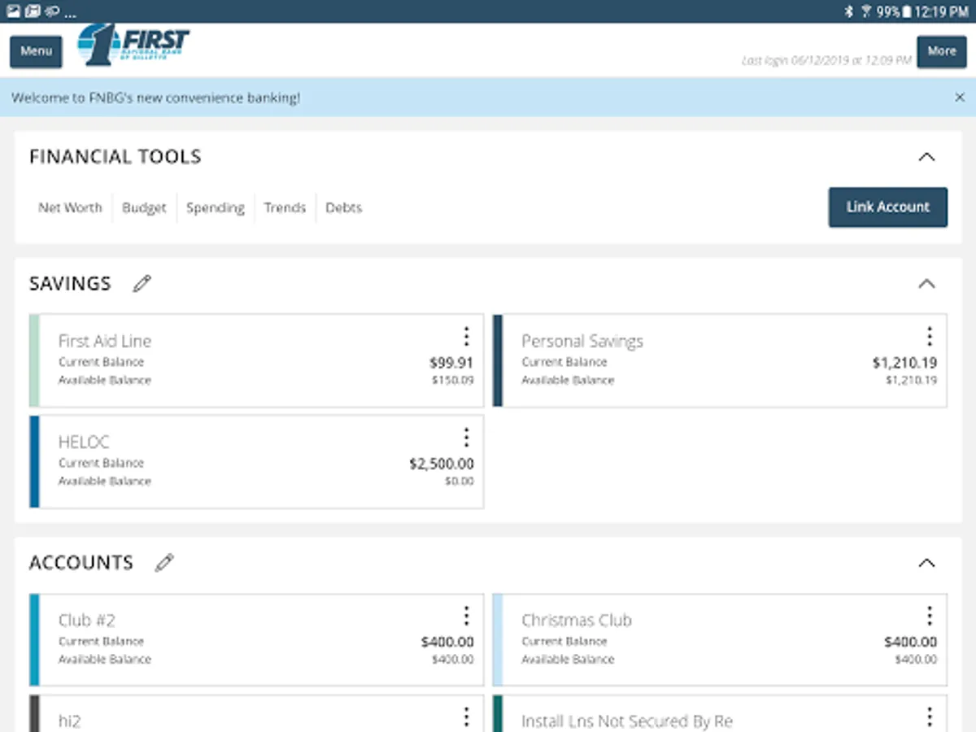Open the Club #2 account
This screenshot has width=976, height=732.
[256, 639]
